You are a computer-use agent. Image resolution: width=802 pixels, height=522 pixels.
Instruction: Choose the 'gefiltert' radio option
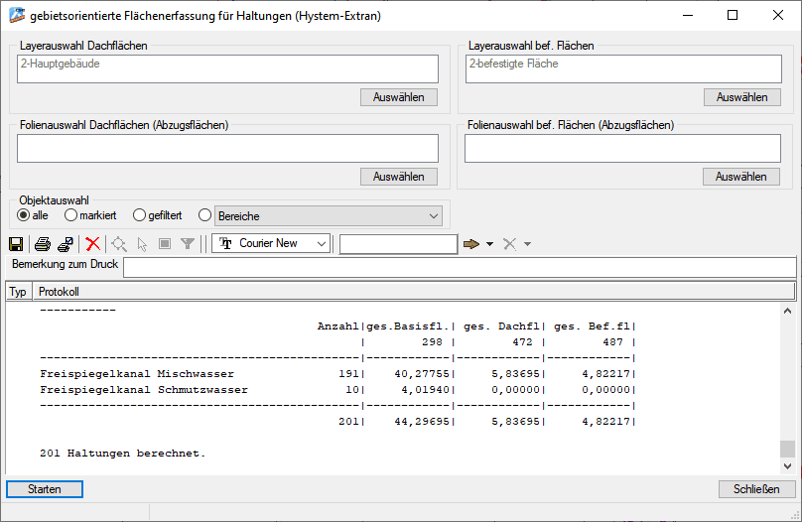pyautogui.click(x=140, y=215)
